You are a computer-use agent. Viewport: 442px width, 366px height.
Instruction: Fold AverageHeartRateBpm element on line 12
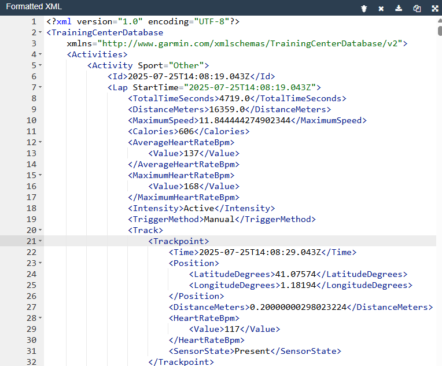click(40, 142)
